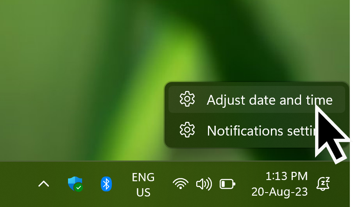Click the green checkmark badge on the shield

[x=79, y=187]
